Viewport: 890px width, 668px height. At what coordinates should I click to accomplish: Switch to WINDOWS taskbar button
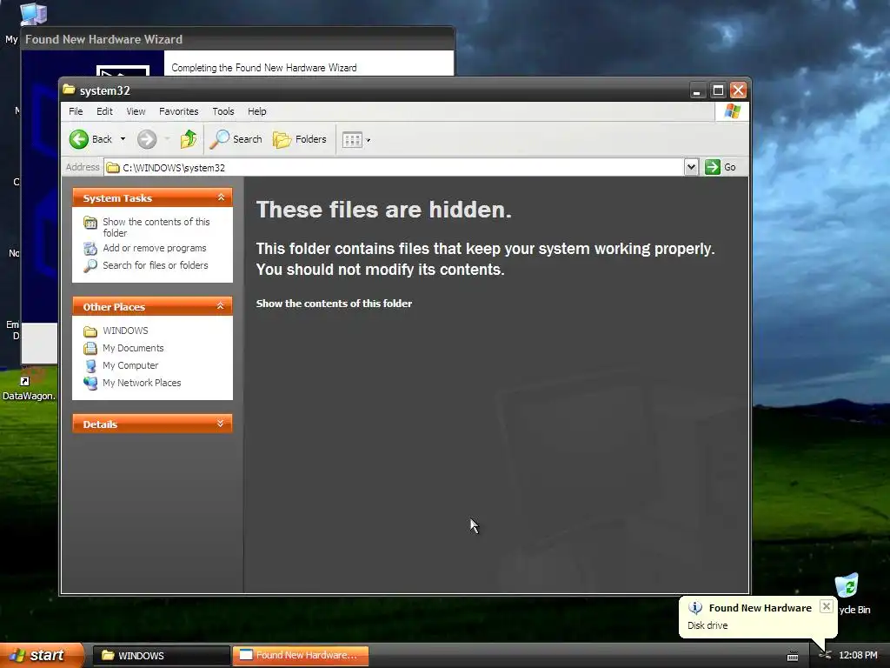pos(161,656)
